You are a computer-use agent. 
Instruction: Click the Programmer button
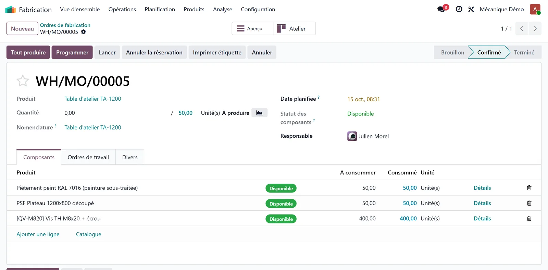tap(72, 52)
